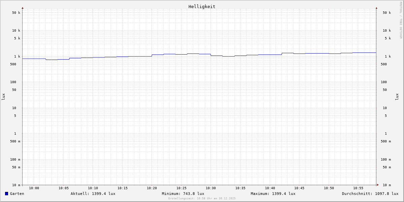This screenshot has height=202, width=404.
Task: Click the Aktuell 1399.4 lux value
Action: click(93, 194)
